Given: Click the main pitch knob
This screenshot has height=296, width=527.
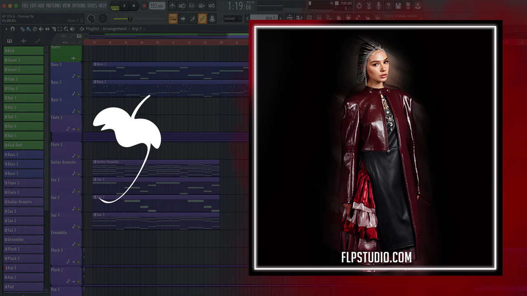Looking at the screenshot, I should pyautogui.click(x=103, y=18).
